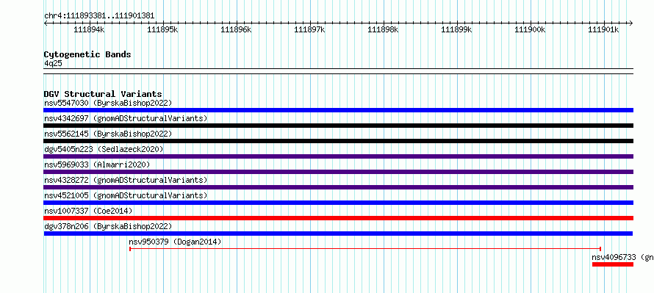
Task: Click the 111898k ruler position
Action: click(x=384, y=29)
